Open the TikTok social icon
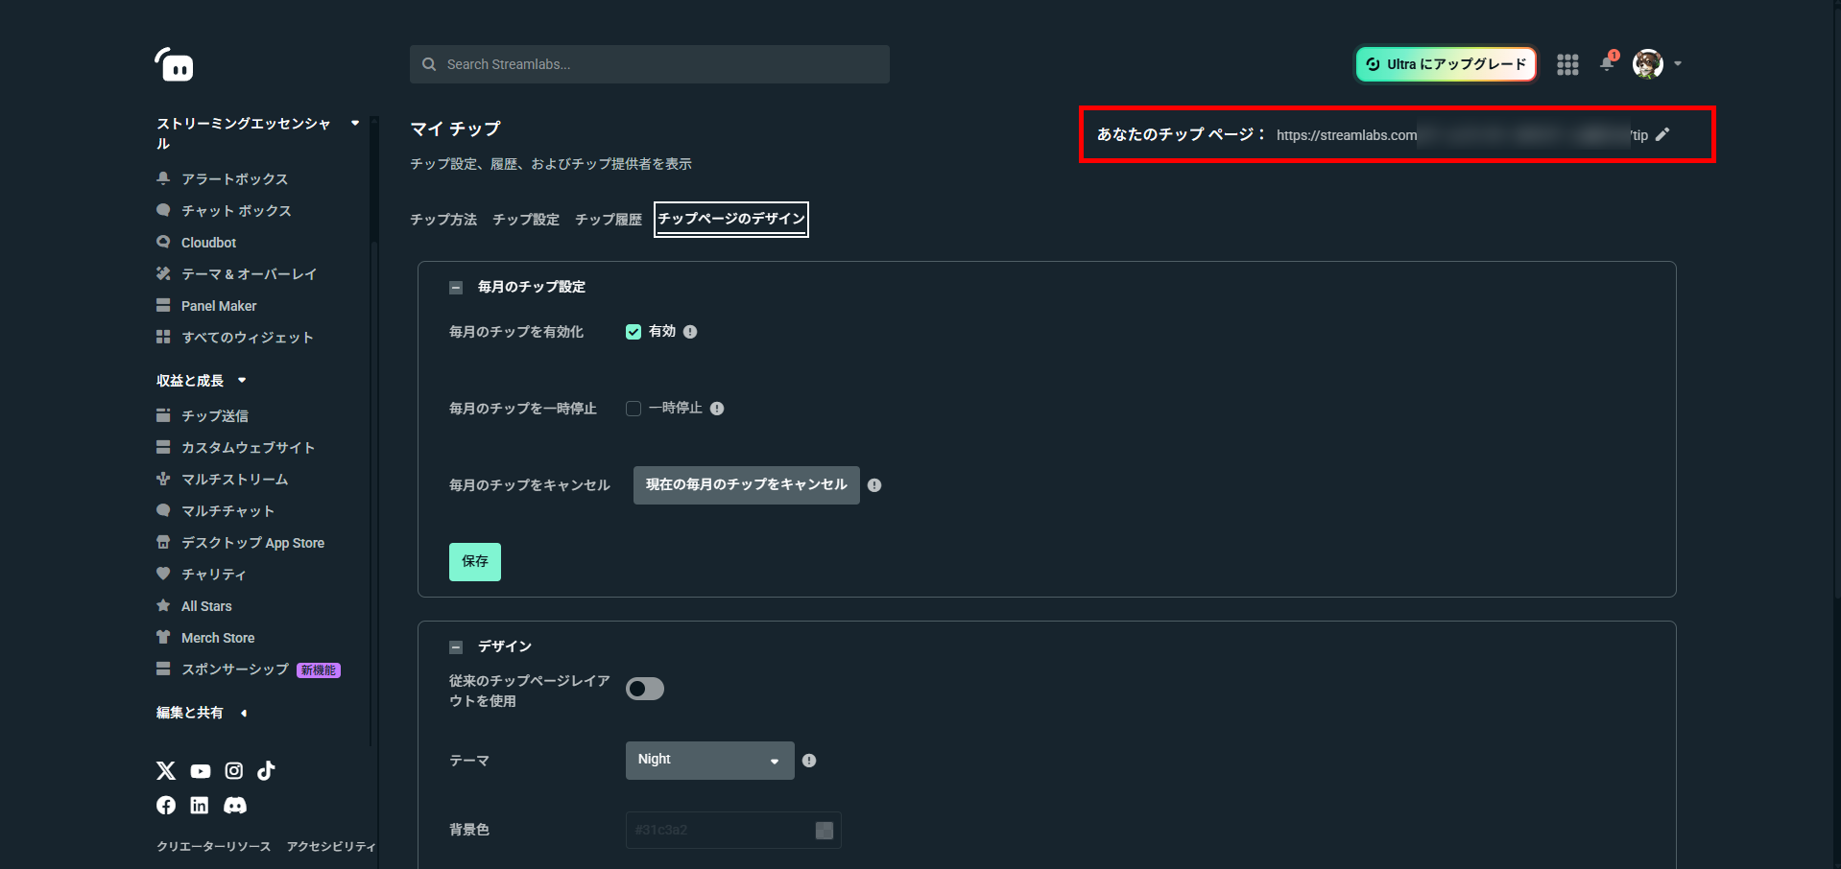 pos(266,770)
